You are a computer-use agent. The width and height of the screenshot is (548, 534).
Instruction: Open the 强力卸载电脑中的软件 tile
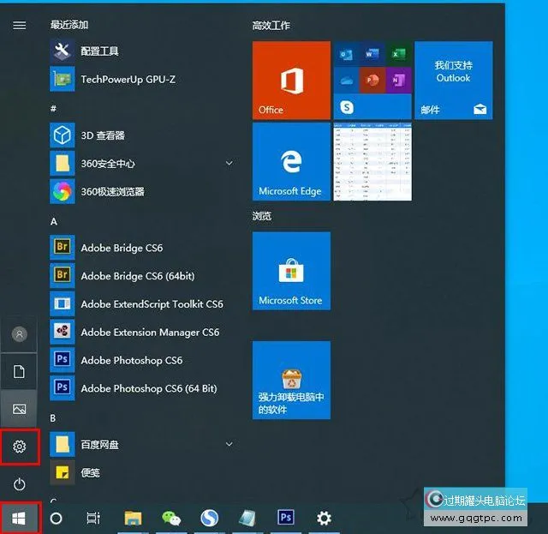[291, 380]
